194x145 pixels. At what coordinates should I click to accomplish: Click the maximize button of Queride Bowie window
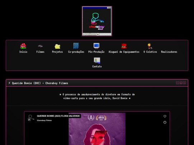click(181, 83)
